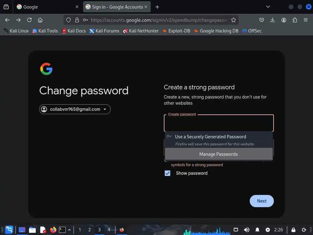The height and width of the screenshot is (235, 313).
Task: Open Kali Forums bookmark
Action: (105, 31)
